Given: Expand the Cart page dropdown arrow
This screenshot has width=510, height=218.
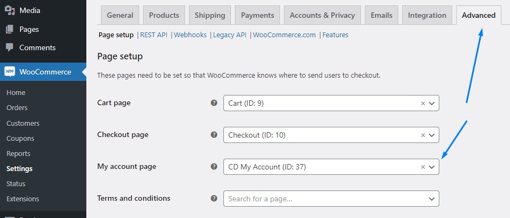Looking at the screenshot, I should [x=432, y=103].
